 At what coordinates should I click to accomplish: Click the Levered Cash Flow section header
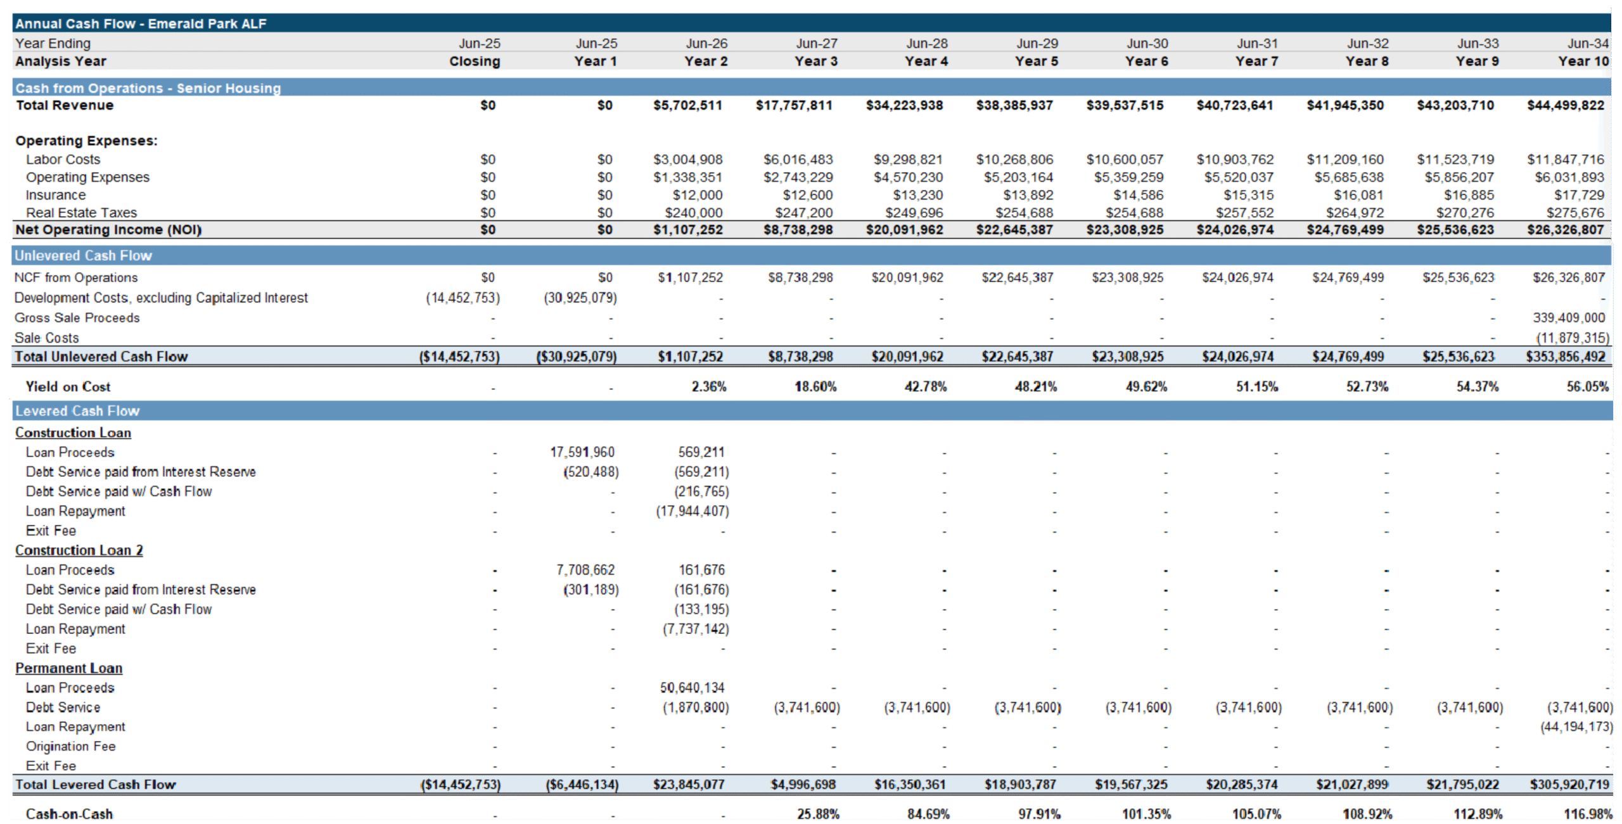click(x=77, y=411)
